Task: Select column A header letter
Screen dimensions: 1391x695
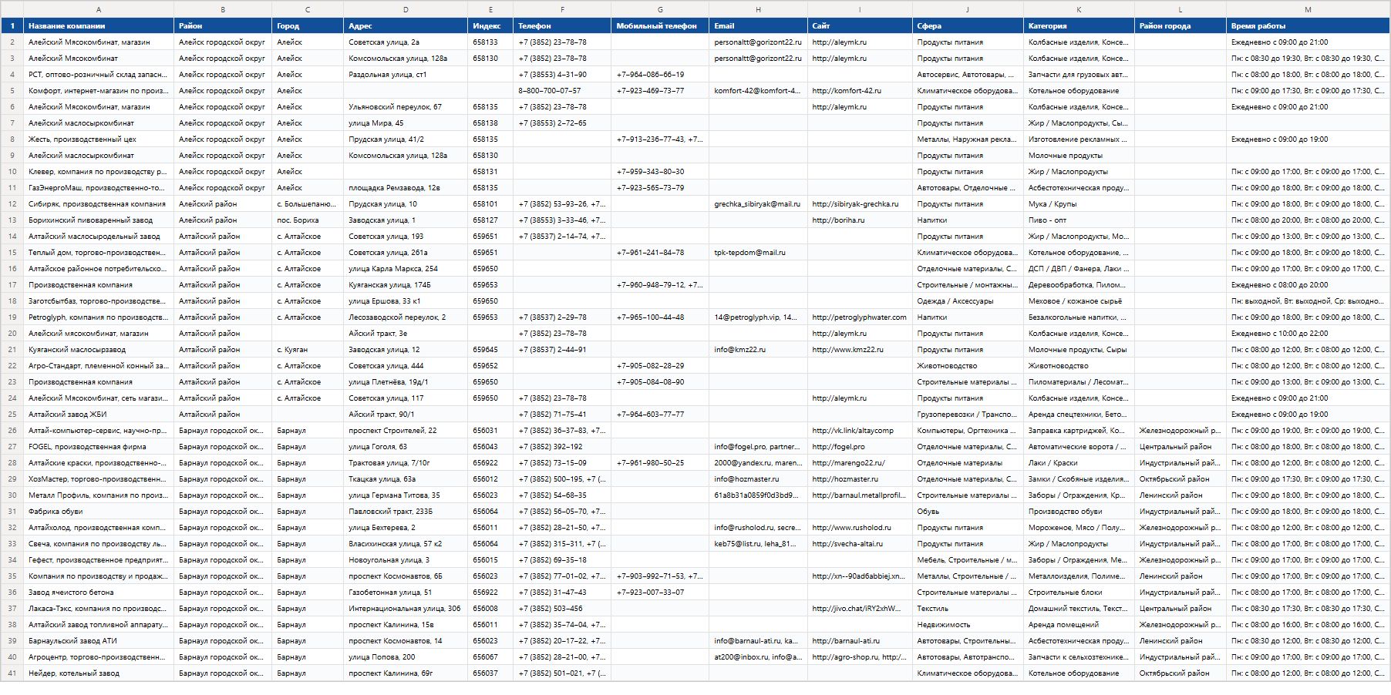Action: (x=99, y=10)
